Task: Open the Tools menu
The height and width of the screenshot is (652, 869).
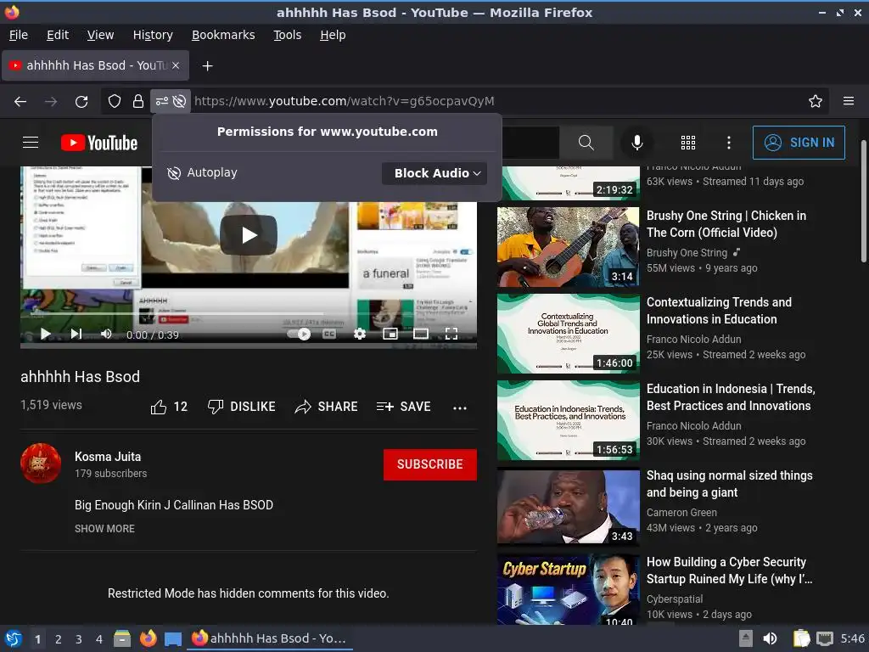Action: tap(287, 35)
